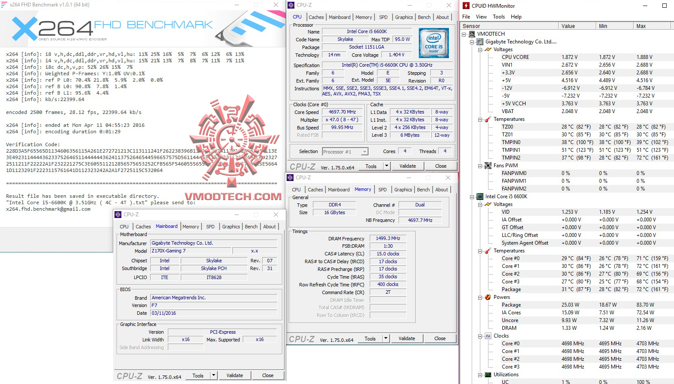The image size is (674, 384).
Task: Click Close button in CPU-Z Mainboard window
Action: pyautogui.click(x=268, y=375)
